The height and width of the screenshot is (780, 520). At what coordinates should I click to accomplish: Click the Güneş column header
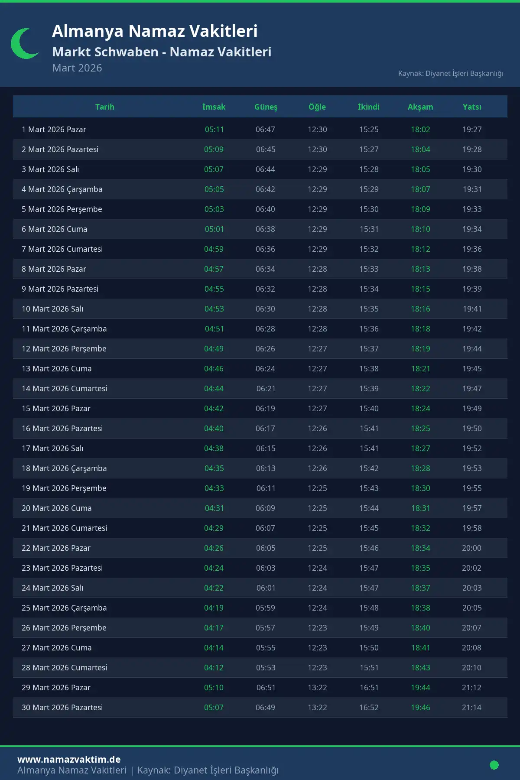point(266,107)
